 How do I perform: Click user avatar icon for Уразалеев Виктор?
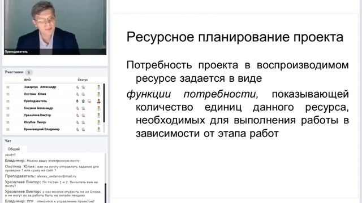click(x=98, y=115)
